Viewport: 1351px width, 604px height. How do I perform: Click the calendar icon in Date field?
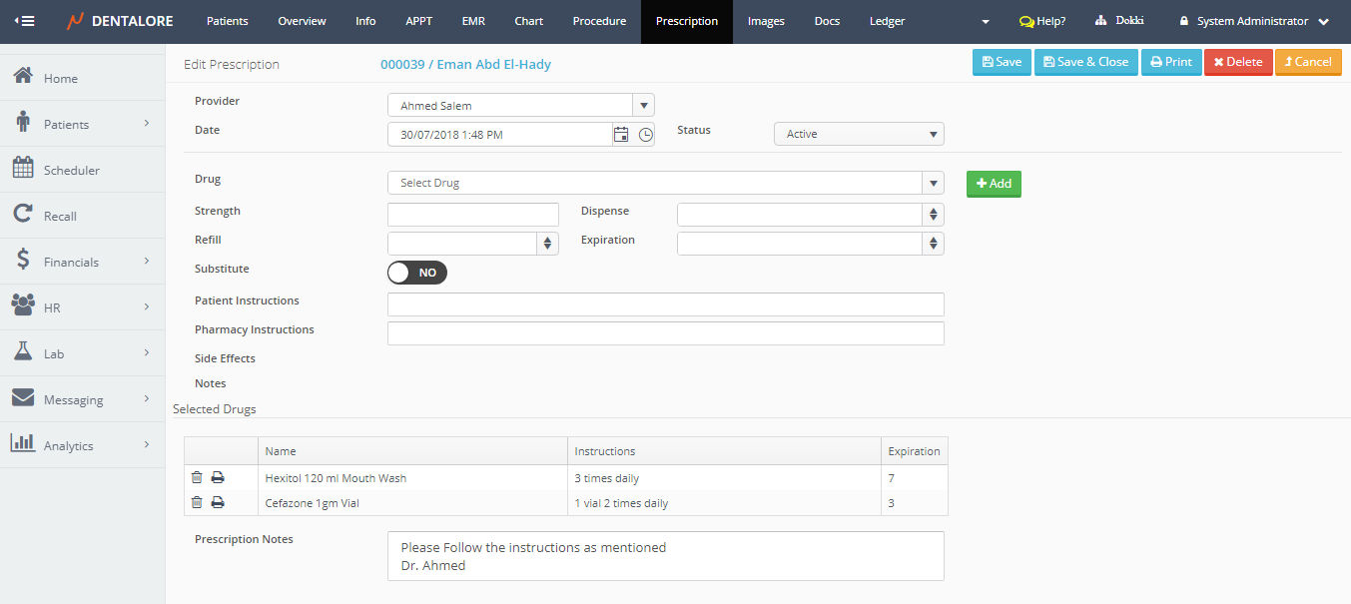621,135
